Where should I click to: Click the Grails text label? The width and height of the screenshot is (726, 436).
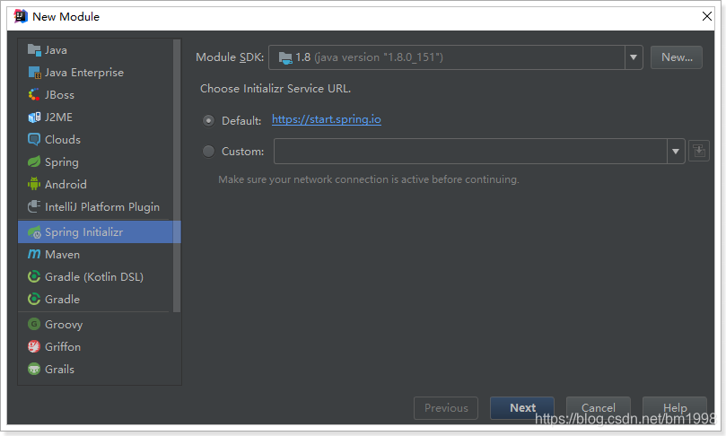point(59,369)
